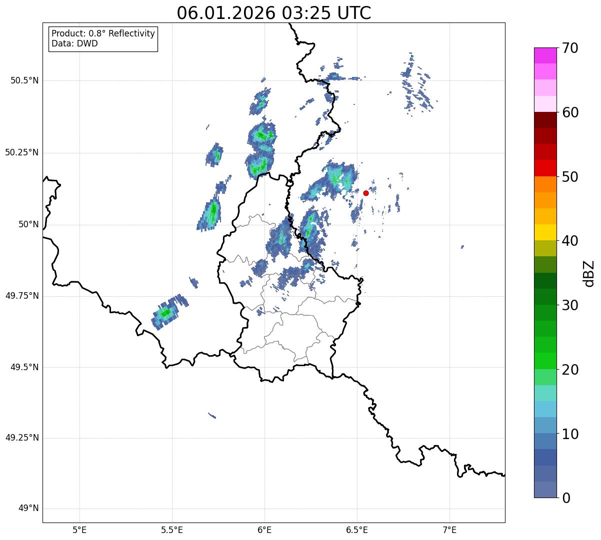601x540 pixels.
Task: Click the 70 label on colorbar
Action: [570, 48]
